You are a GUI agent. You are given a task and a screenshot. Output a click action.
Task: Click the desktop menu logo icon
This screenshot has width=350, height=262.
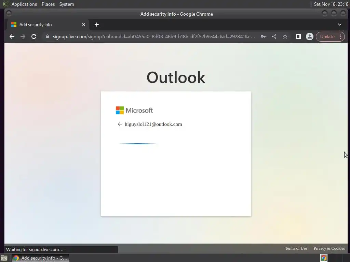[x=5, y=4]
